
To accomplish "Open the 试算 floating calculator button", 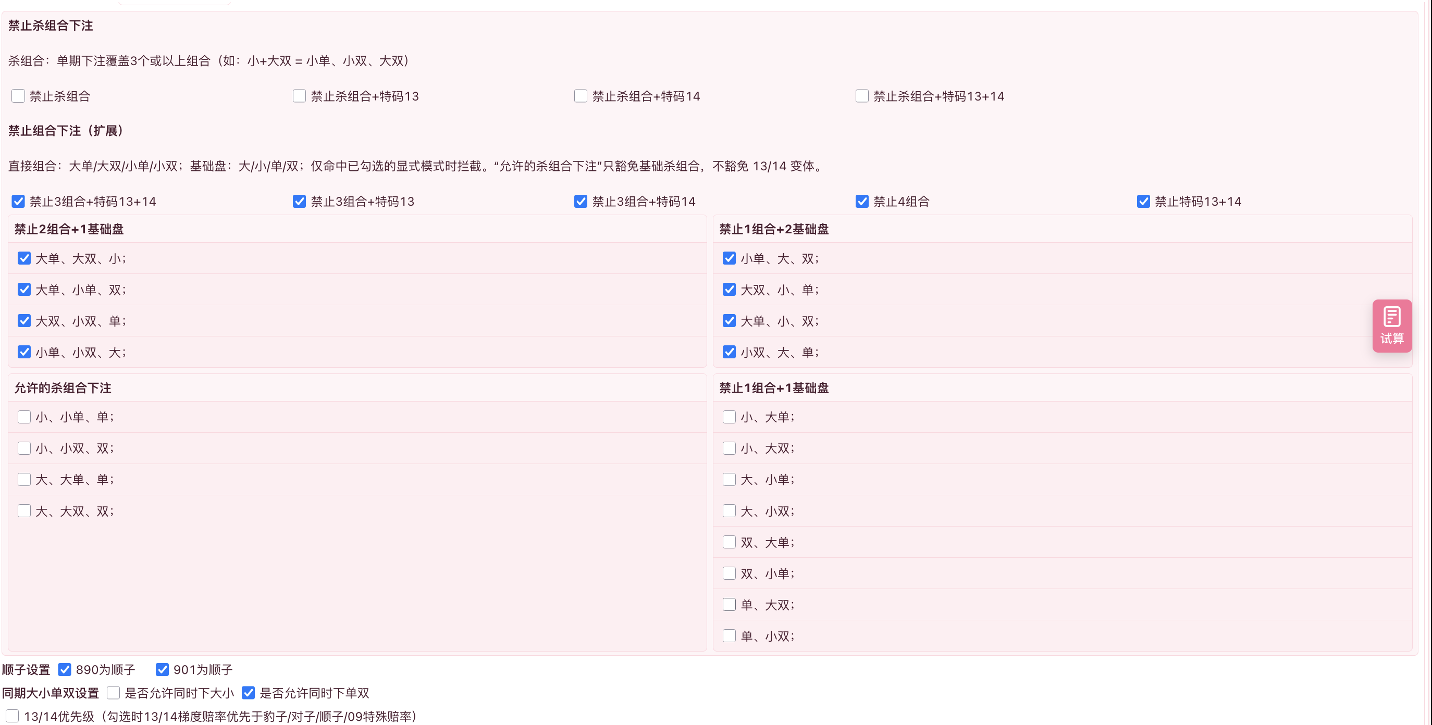I will [1391, 326].
